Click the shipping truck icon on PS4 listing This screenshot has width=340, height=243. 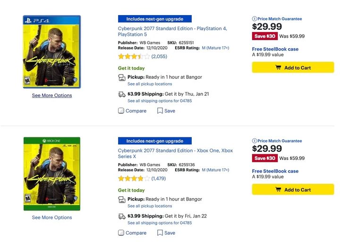(122, 94)
